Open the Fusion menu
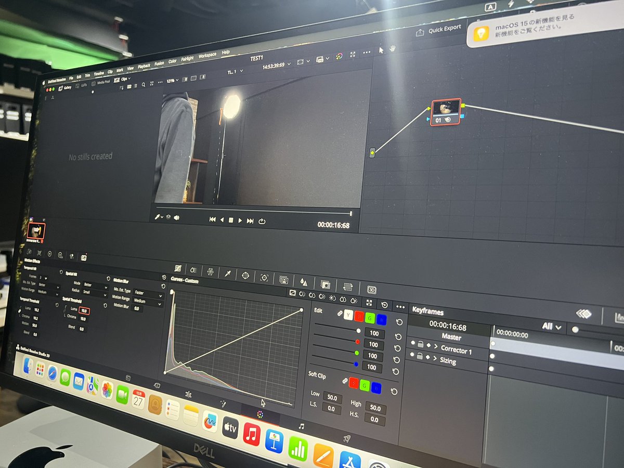Screen dimensions: 624x468 tap(159, 63)
